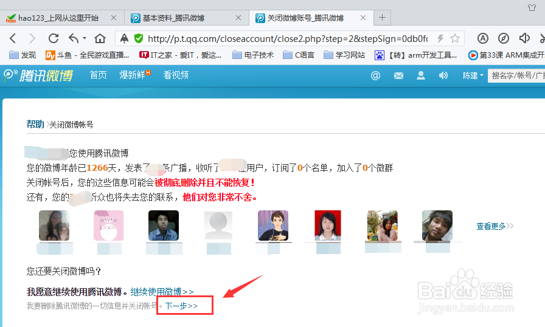545x327 pixels.
Task: Open the private message envelope icon
Action: click(x=398, y=75)
